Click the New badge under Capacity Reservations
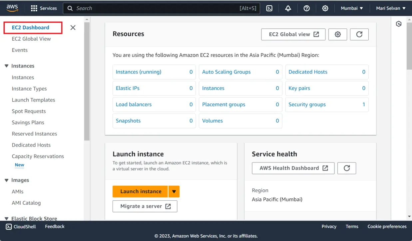This screenshot has width=412, height=241. [19, 165]
